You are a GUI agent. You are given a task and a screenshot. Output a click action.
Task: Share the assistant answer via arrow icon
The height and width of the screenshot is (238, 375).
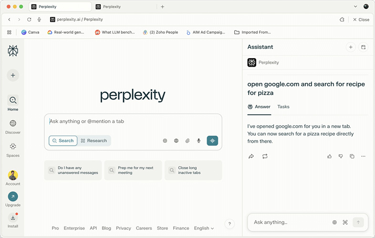click(x=251, y=156)
